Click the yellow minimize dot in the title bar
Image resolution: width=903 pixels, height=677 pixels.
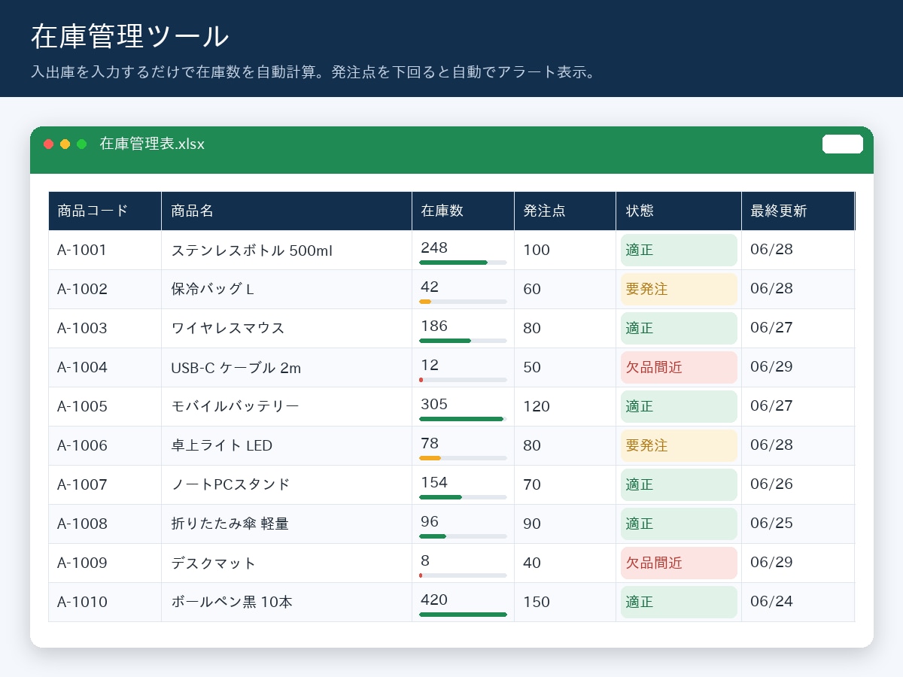pyautogui.click(x=65, y=144)
